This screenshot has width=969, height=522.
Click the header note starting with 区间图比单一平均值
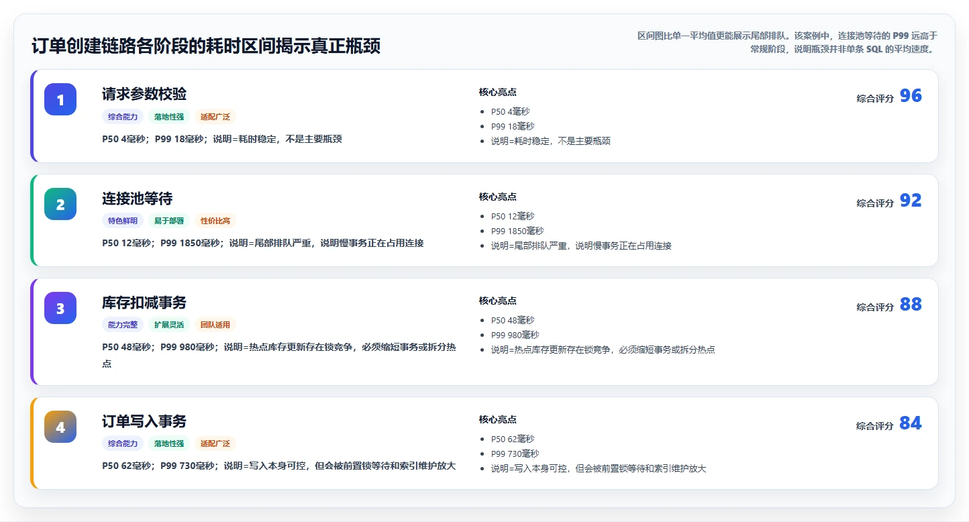pyautogui.click(x=786, y=42)
